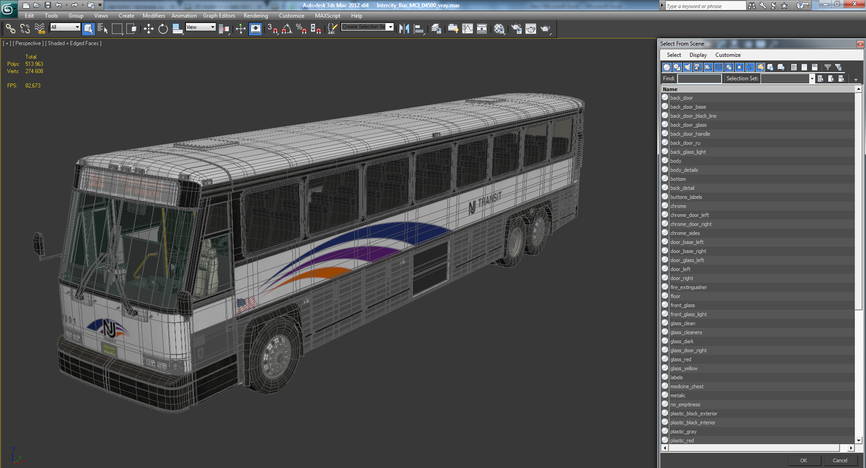
Task: Toggle Spinner Snap
Action: point(316,29)
